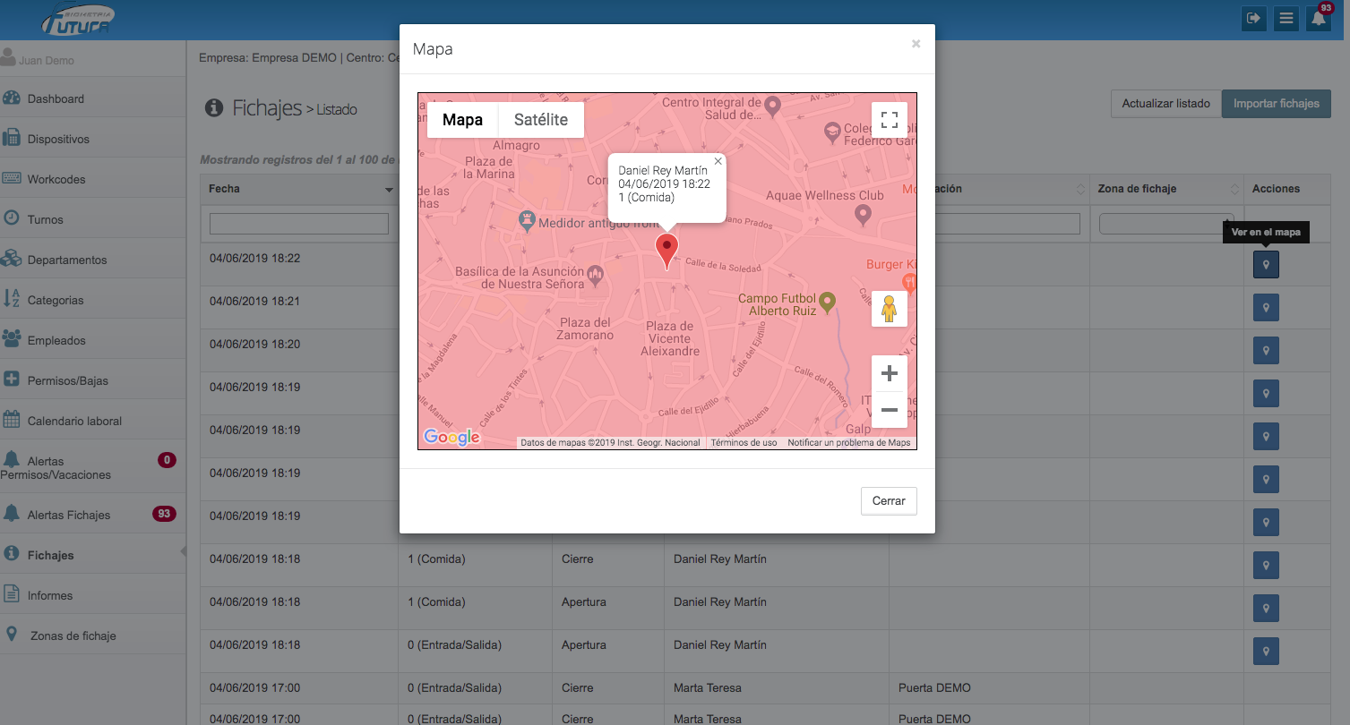This screenshot has width=1350, height=725.
Task: Open notifications bell with 93 badge
Action: (1319, 18)
